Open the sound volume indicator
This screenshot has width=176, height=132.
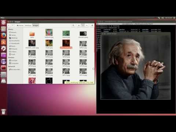pyautogui.click(x=162, y=18)
